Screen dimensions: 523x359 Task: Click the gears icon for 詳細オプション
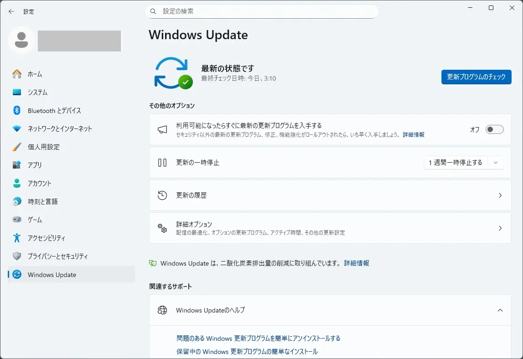[162, 228]
